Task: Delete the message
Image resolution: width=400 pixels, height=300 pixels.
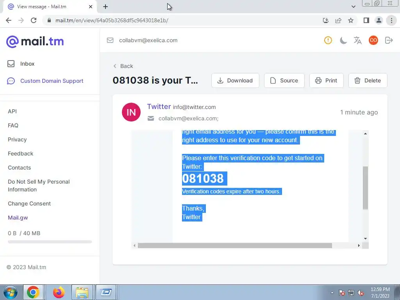Action: point(368,80)
